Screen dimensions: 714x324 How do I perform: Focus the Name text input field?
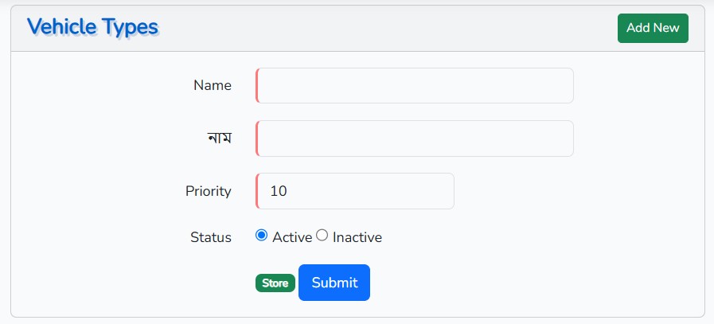(415, 86)
